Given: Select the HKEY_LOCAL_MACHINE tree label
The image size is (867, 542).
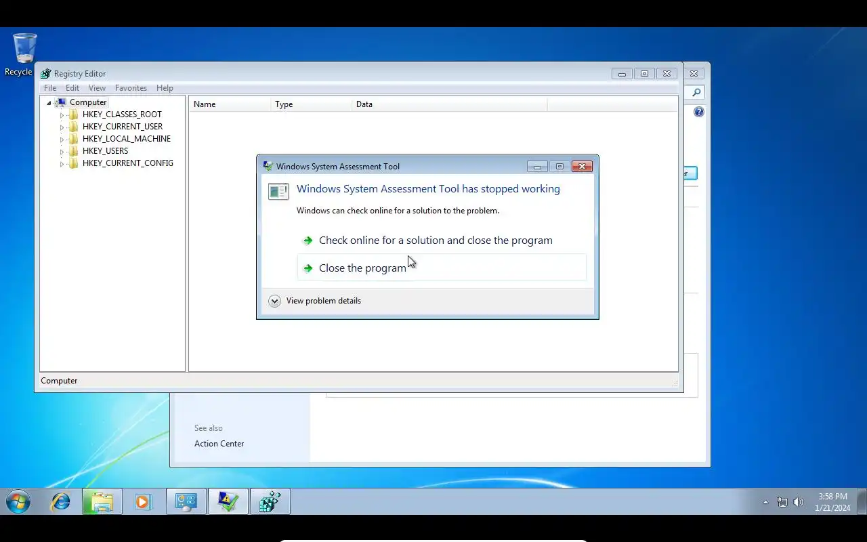Looking at the screenshot, I should pos(127,139).
